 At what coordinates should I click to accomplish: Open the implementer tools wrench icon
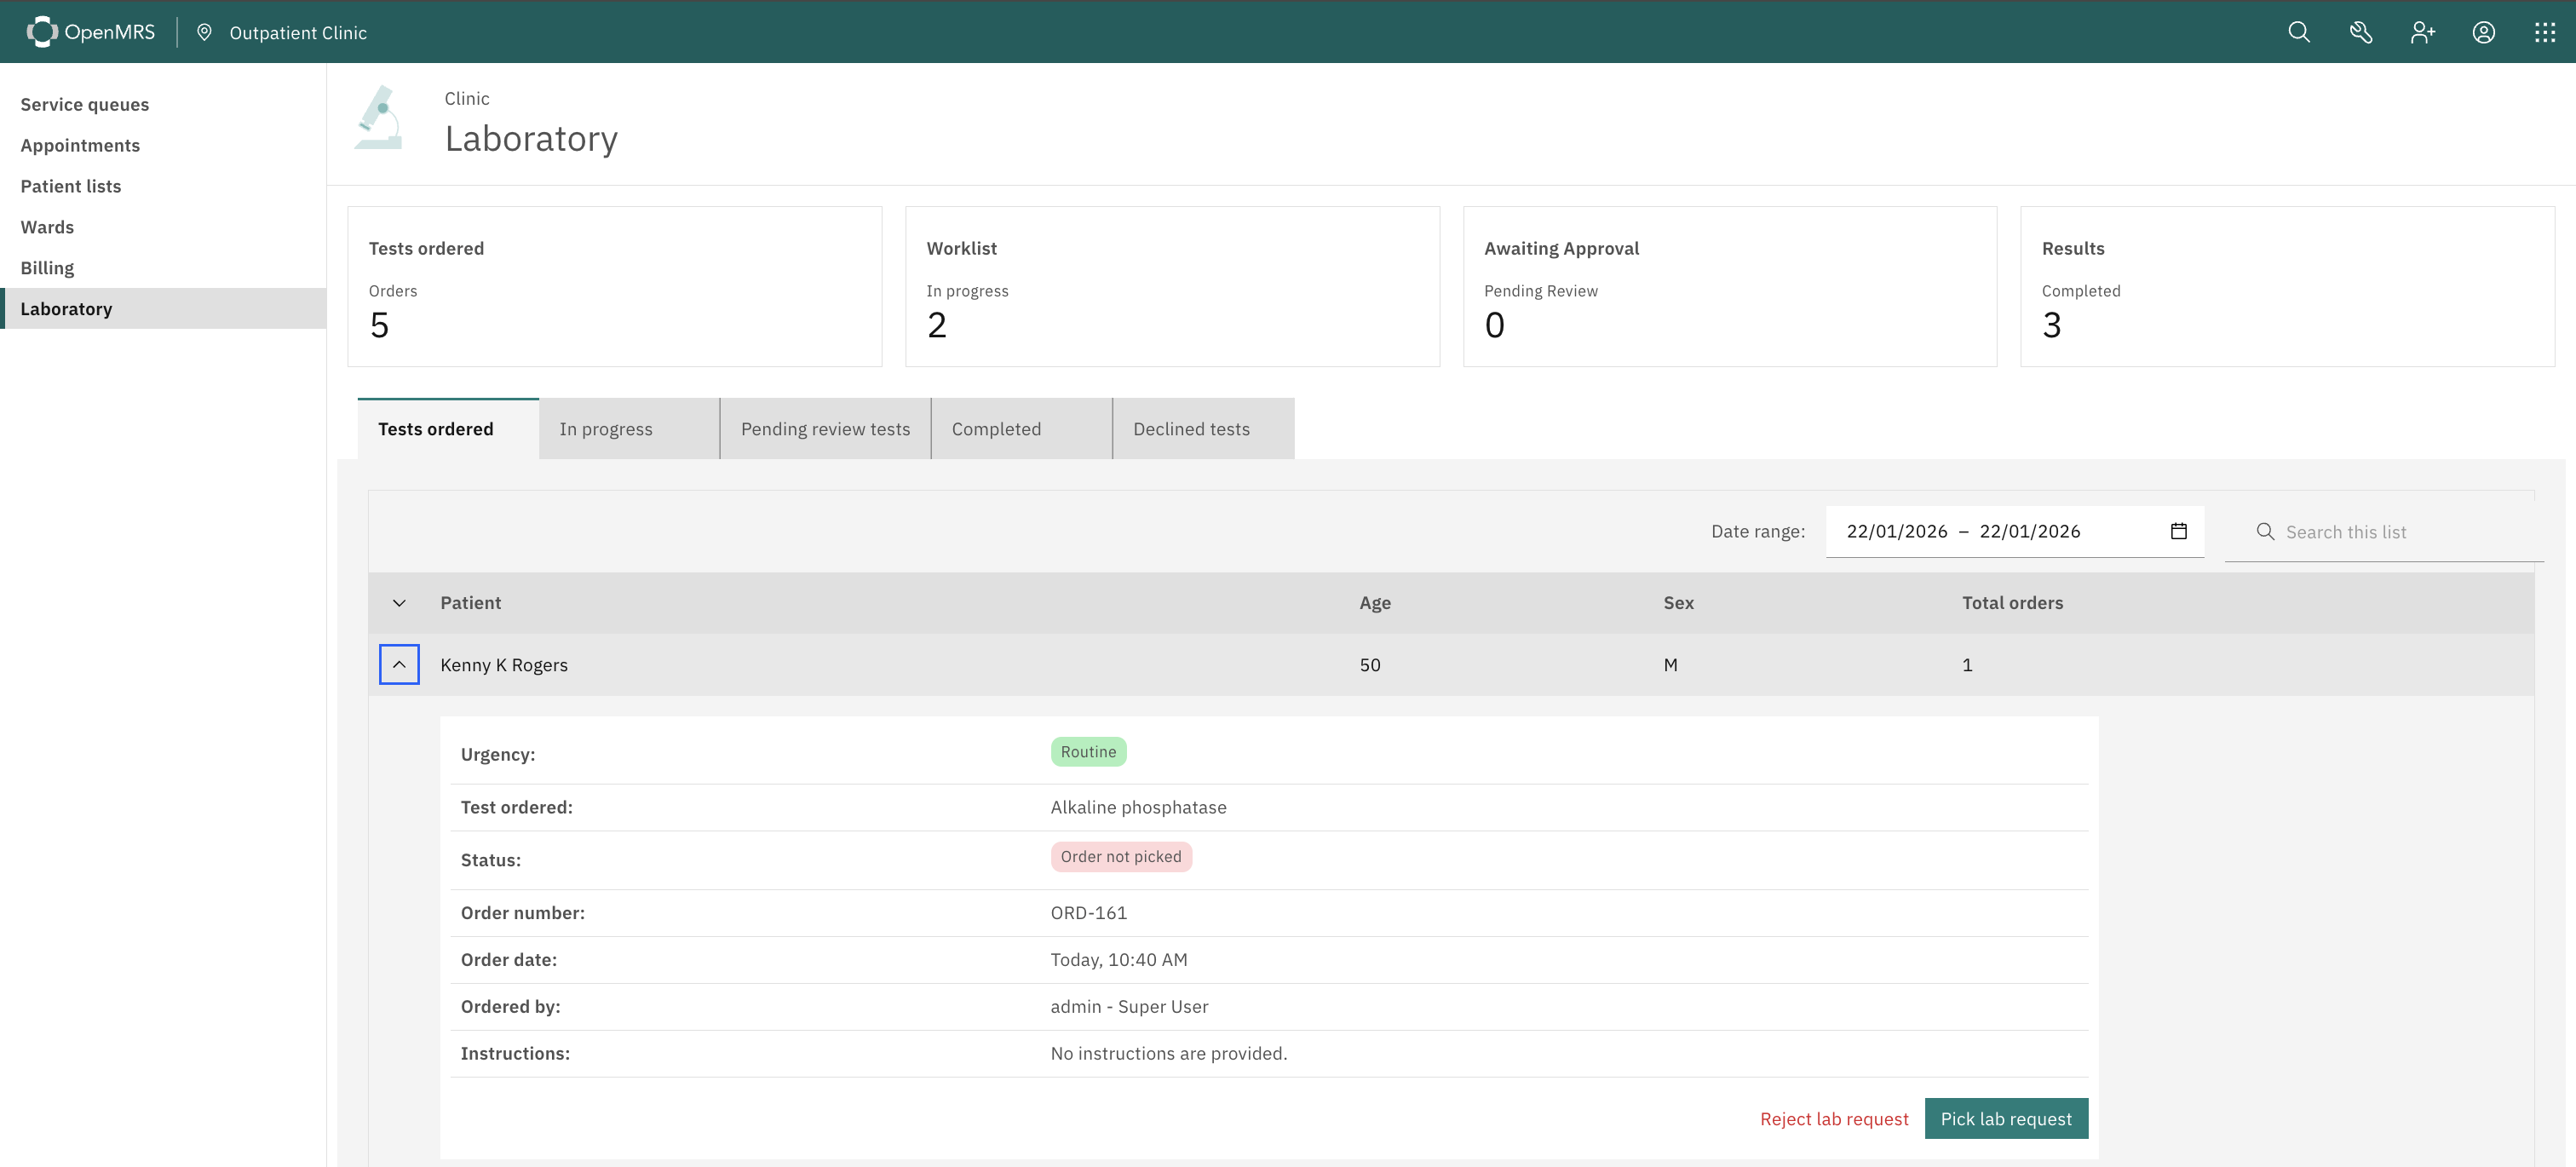click(2360, 32)
